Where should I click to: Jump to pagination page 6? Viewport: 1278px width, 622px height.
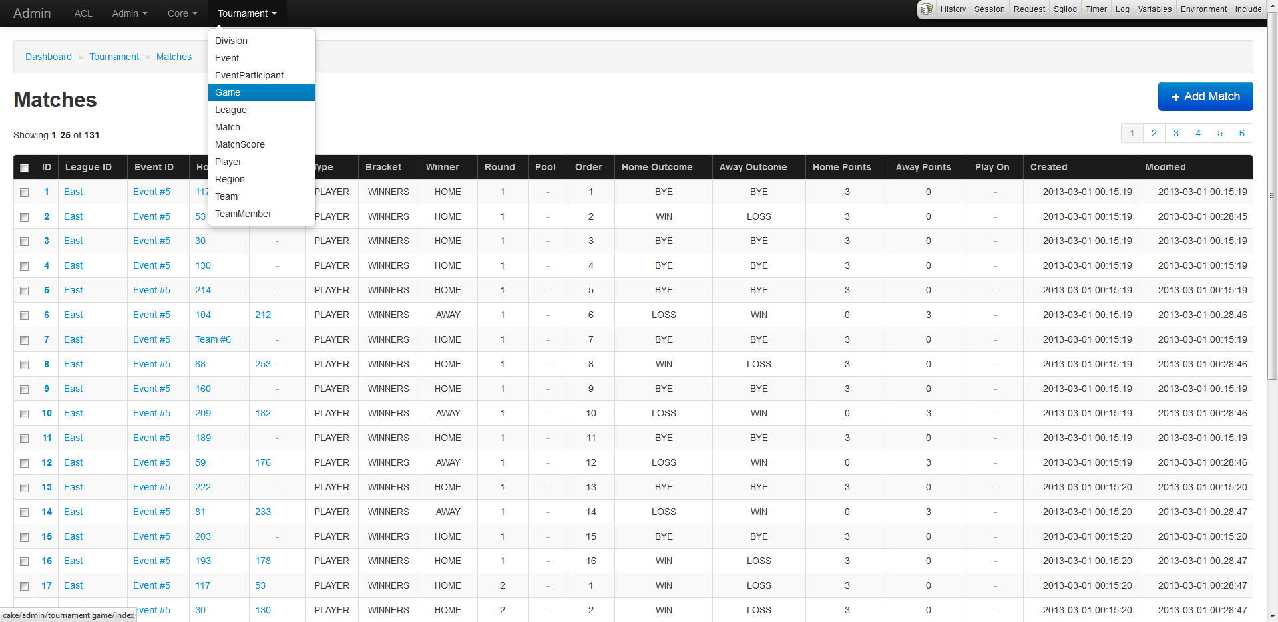point(1241,133)
